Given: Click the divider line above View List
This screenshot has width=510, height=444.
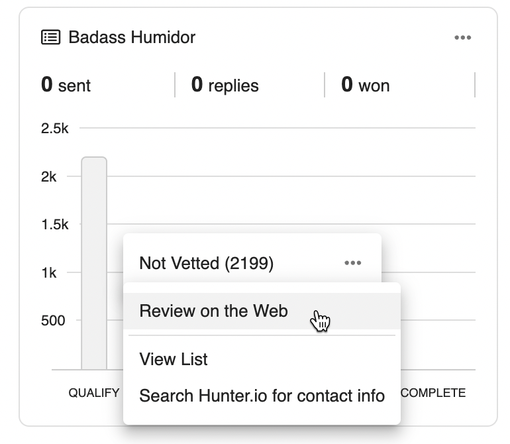Looking at the screenshot, I should pyautogui.click(x=262, y=335).
